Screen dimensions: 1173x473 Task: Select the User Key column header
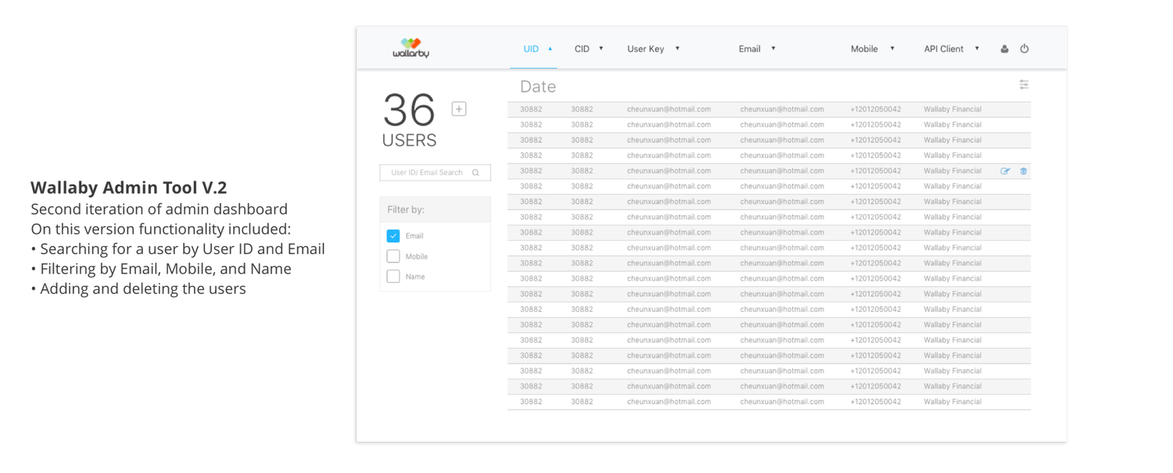tap(646, 48)
